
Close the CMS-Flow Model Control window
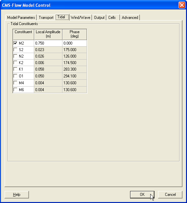[x=182, y=5]
